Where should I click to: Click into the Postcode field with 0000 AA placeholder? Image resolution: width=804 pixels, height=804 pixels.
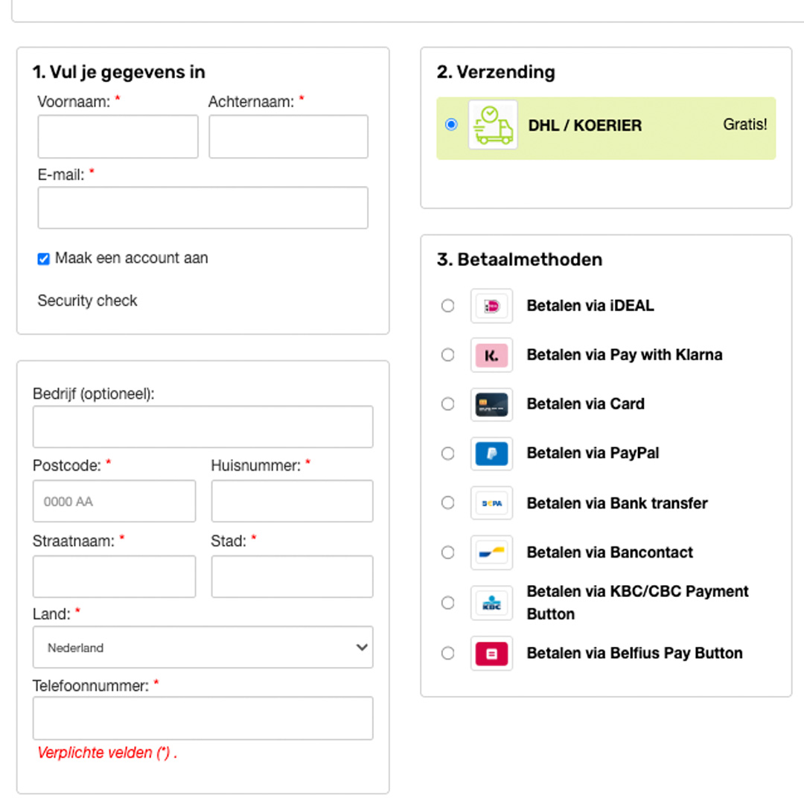[115, 501]
